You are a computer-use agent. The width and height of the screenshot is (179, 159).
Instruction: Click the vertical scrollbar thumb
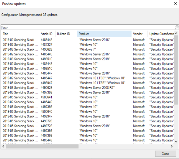(176, 70)
